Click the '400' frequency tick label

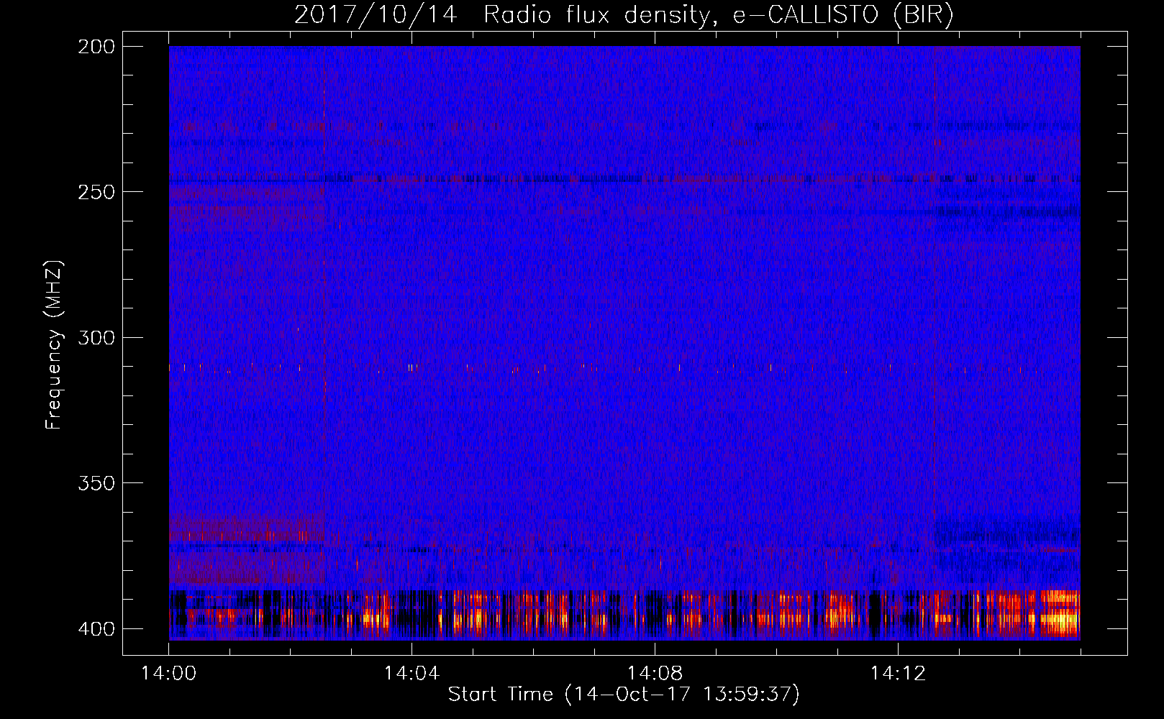click(96, 629)
